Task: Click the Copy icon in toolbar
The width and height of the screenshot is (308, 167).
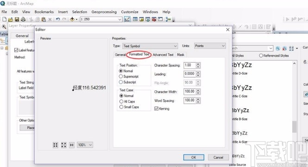Action: click(x=38, y=19)
